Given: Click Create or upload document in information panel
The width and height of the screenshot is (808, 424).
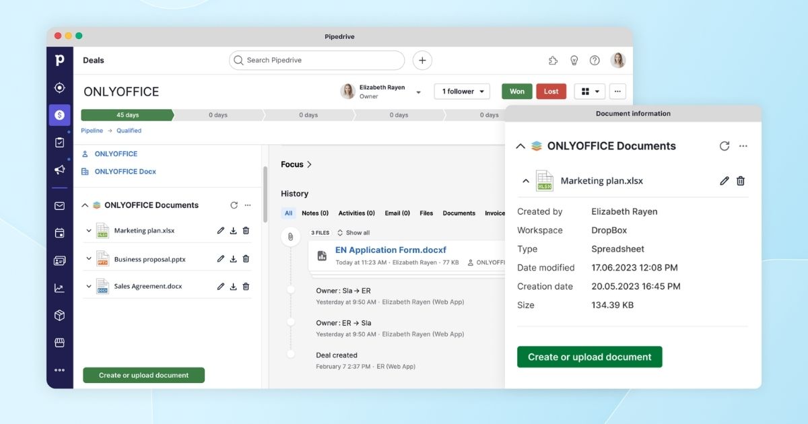Looking at the screenshot, I should [590, 357].
